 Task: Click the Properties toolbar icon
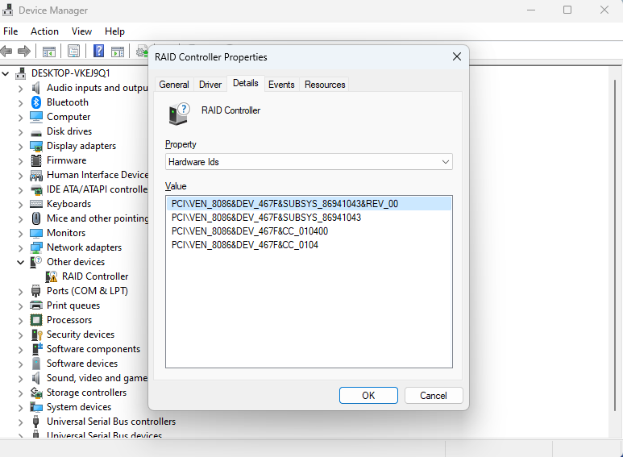73,51
